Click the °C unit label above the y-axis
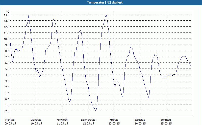This screenshot has height=126, width=202. 8,12
